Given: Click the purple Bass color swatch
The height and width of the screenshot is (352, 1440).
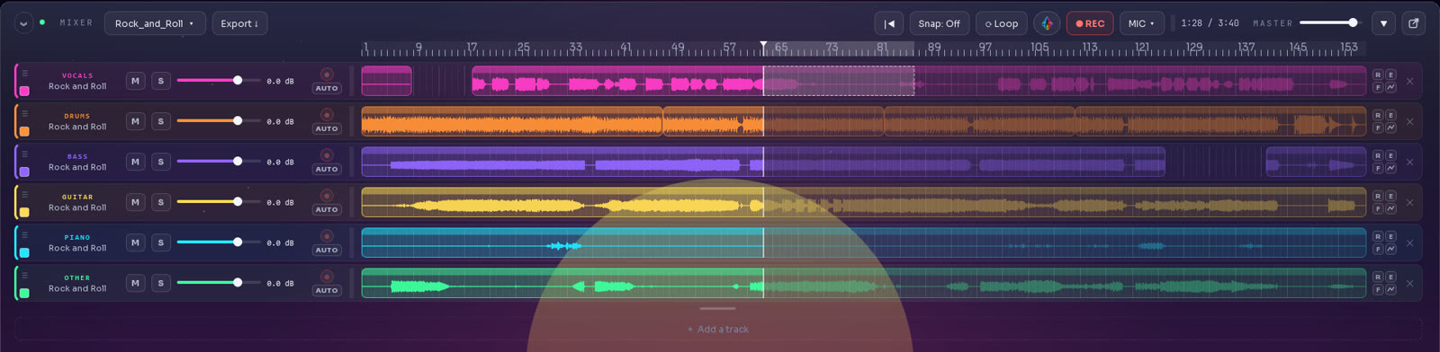Looking at the screenshot, I should pyautogui.click(x=24, y=172).
